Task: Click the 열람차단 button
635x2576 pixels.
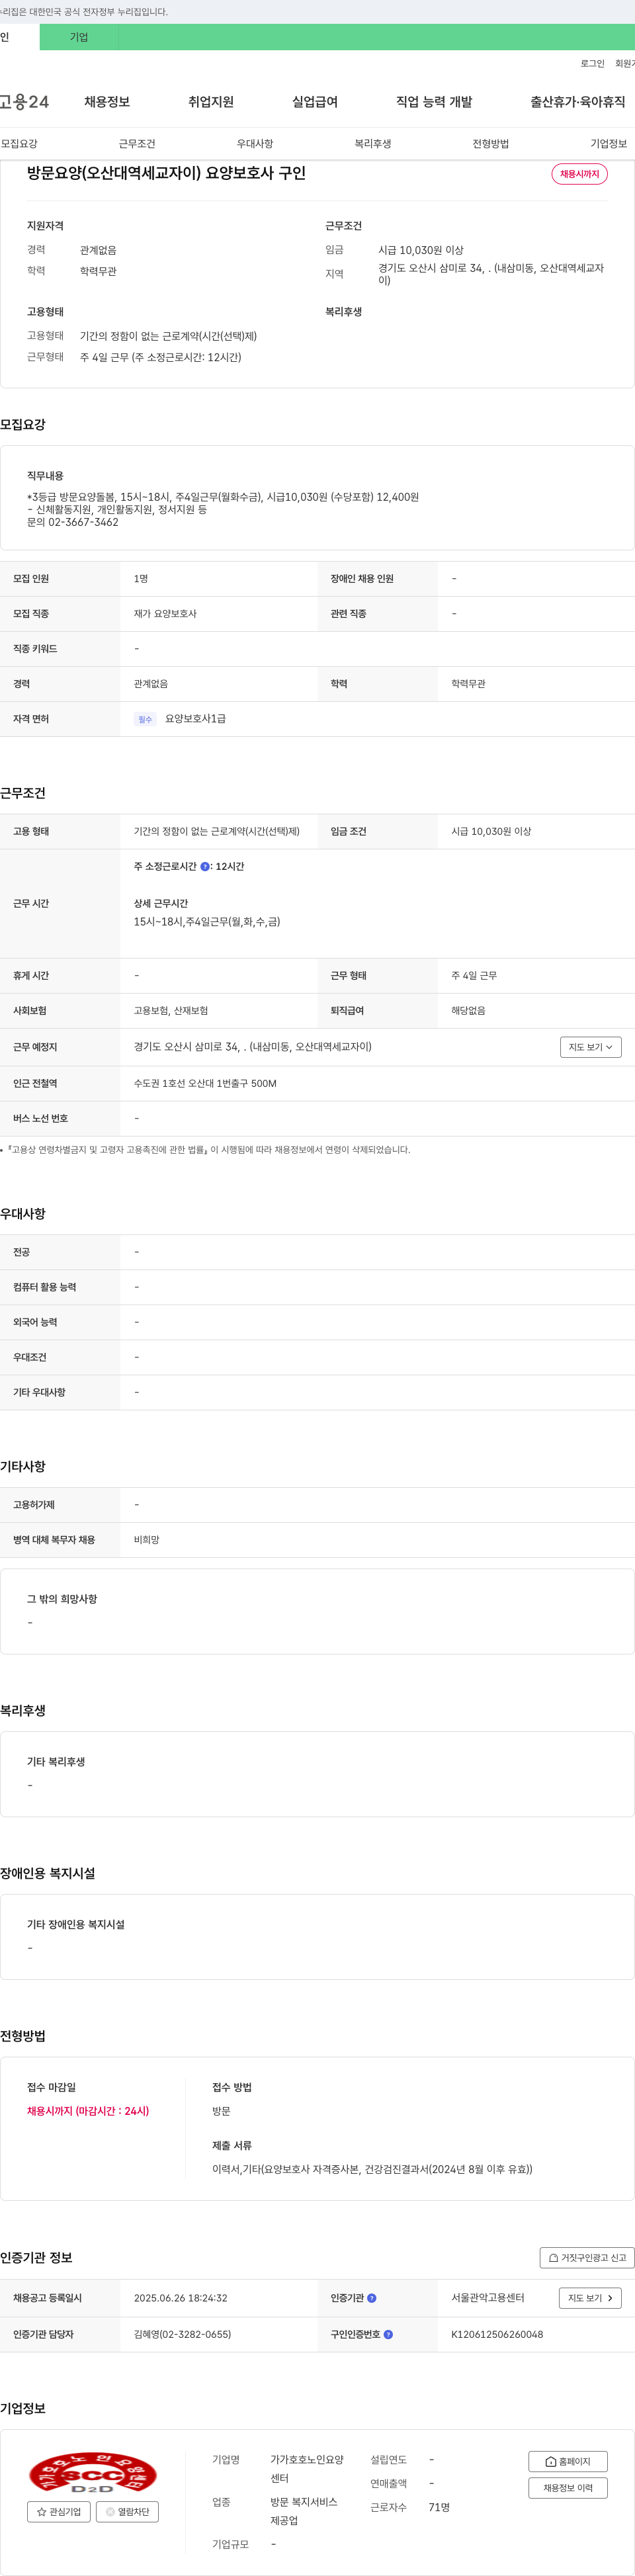Action: coord(127,2511)
